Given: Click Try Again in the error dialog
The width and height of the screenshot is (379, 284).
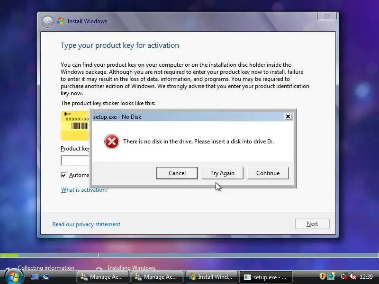Looking at the screenshot, I should (x=222, y=173).
